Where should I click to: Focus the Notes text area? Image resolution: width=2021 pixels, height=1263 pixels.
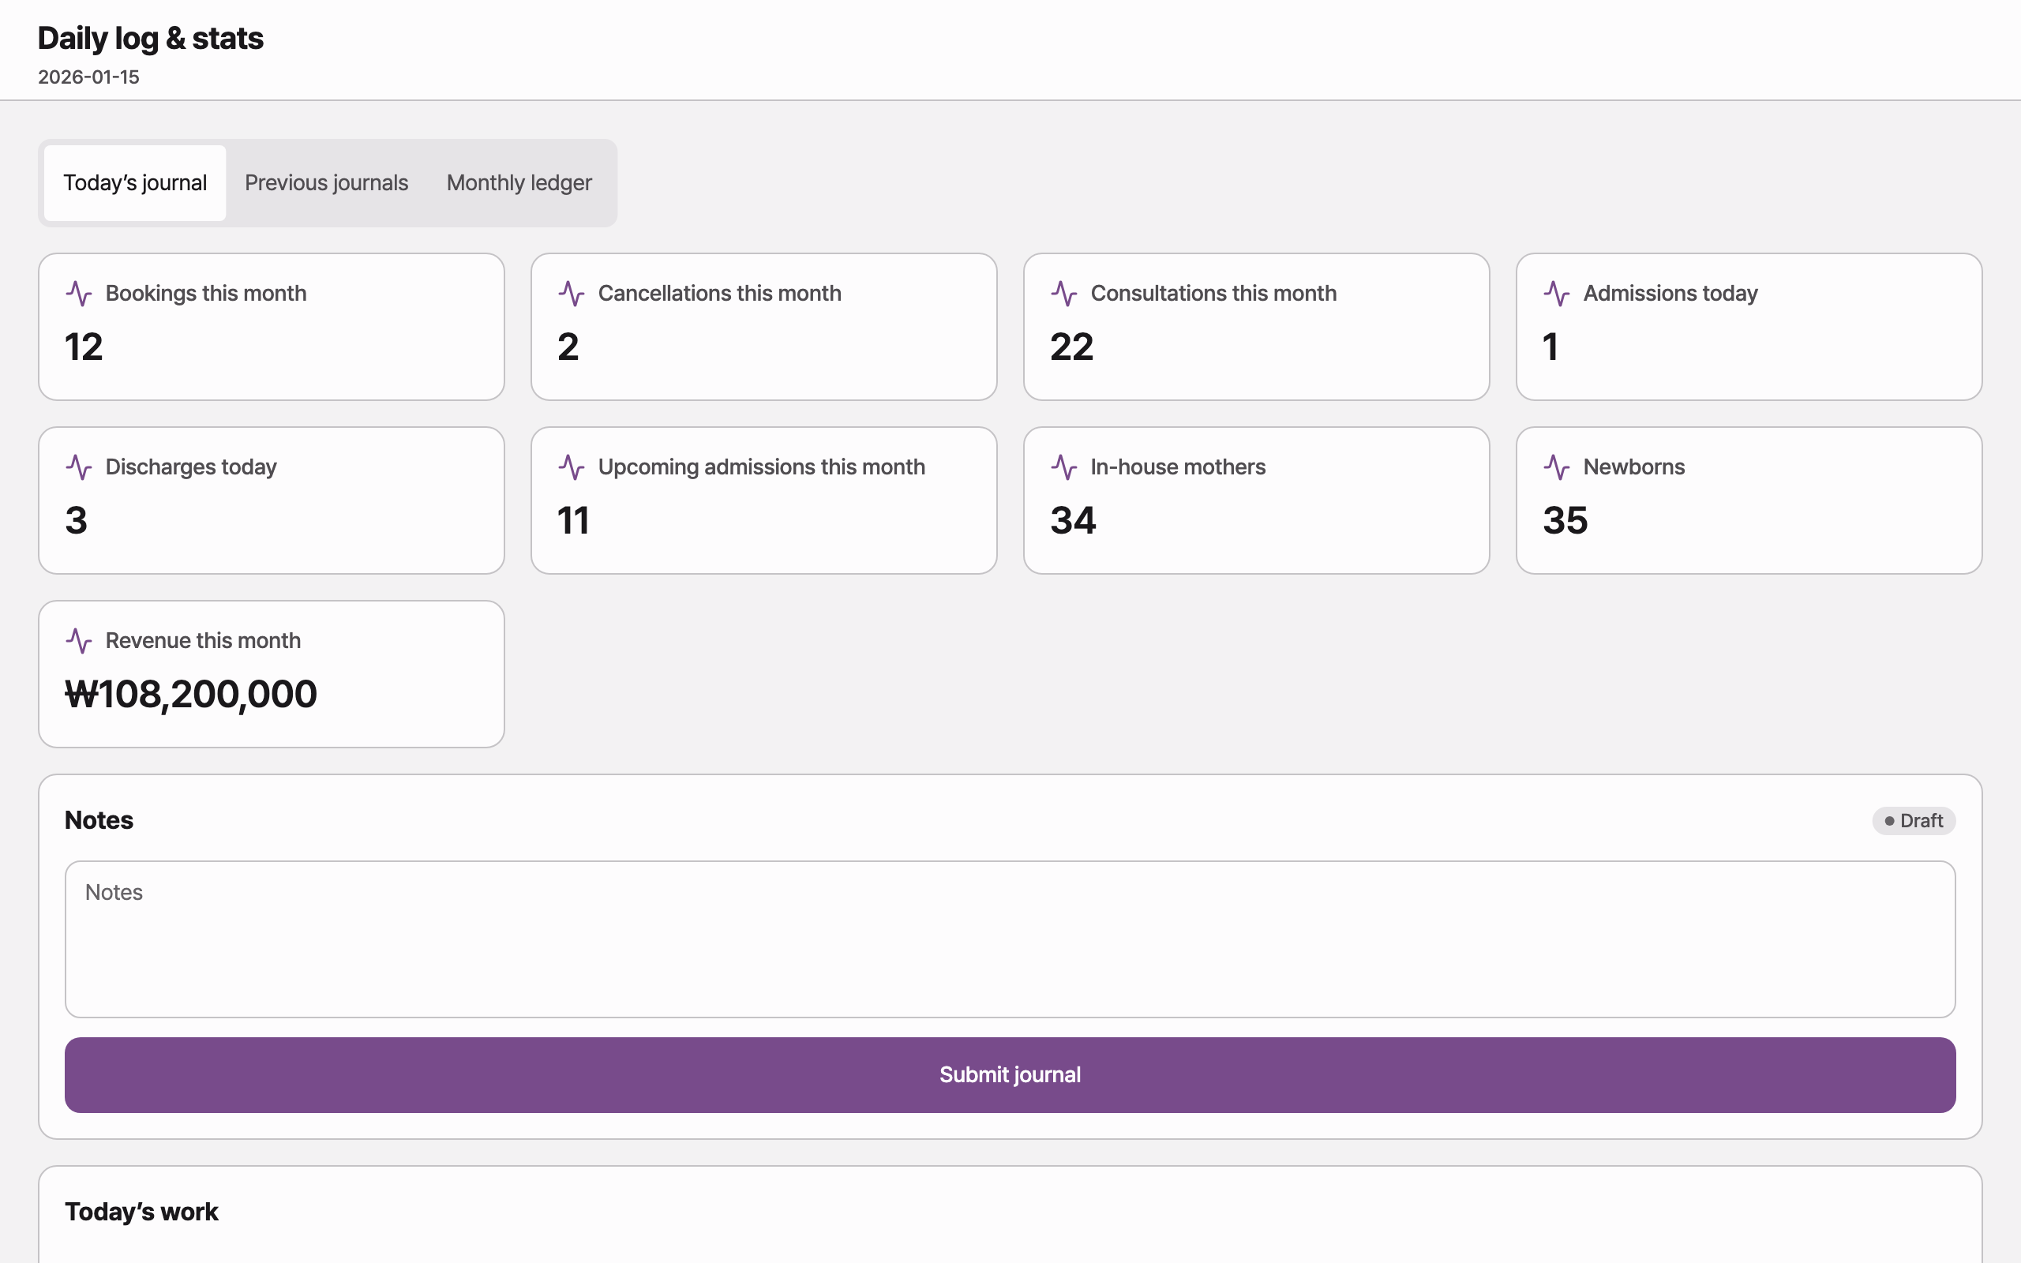[1010, 939]
